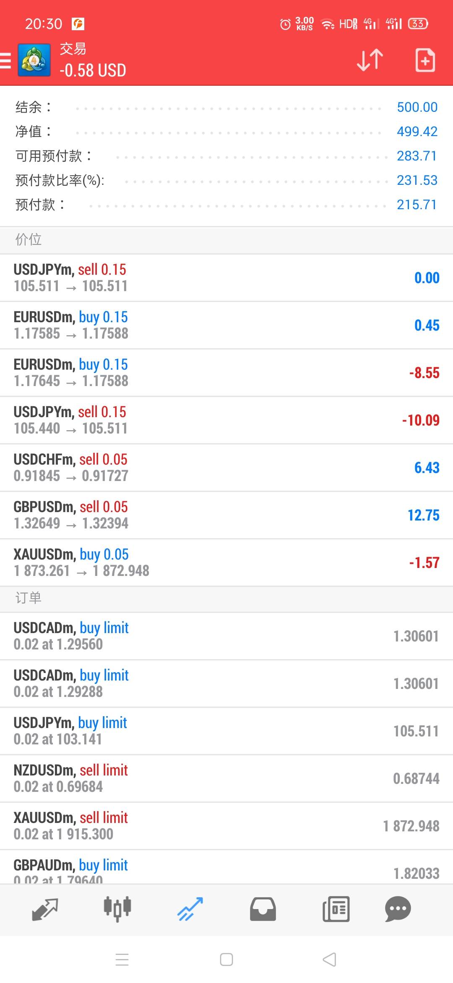Image resolution: width=453 pixels, height=983 pixels.
Task: Create a new order with plus icon
Action: [x=425, y=60]
